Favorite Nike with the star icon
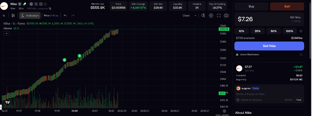Viewport: 312px width, 116px height. pos(45,4)
